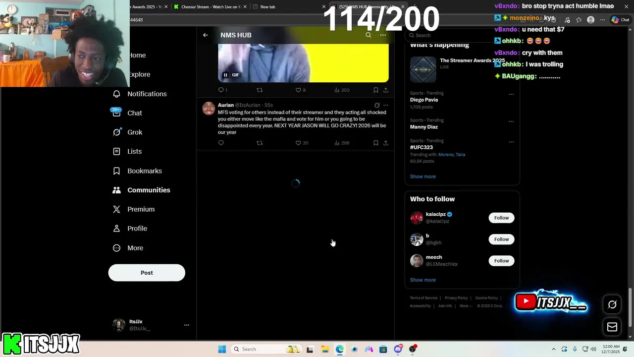Open ItsJJx account switcher dots
The image size is (634, 357).
(x=187, y=325)
